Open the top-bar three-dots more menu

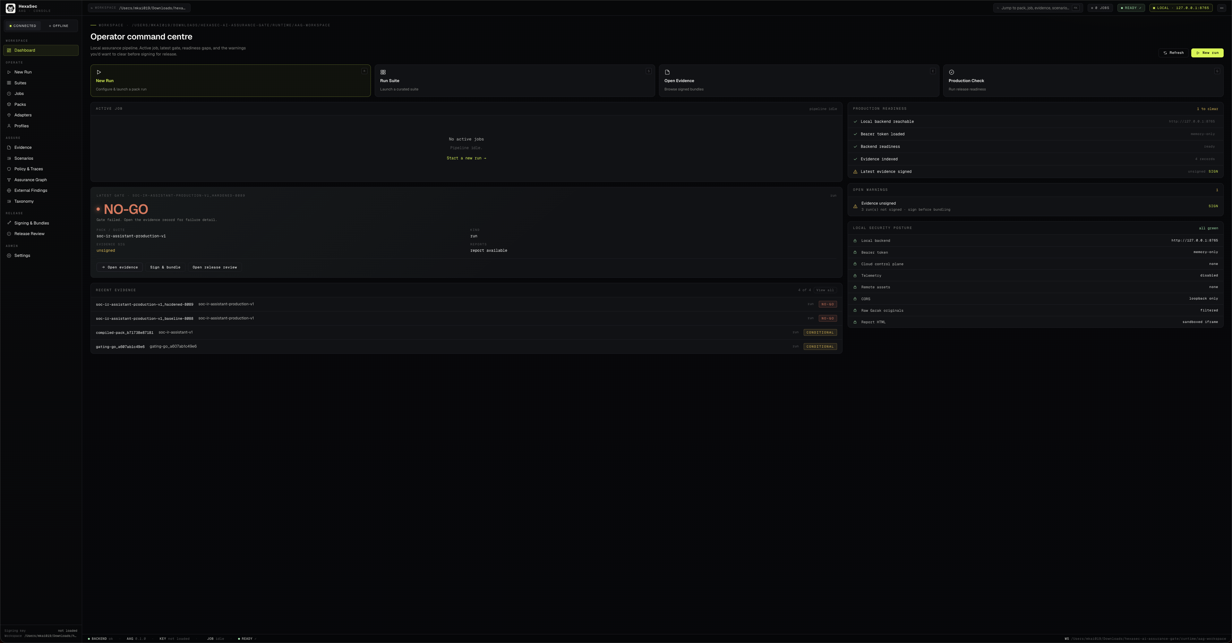(x=1221, y=8)
